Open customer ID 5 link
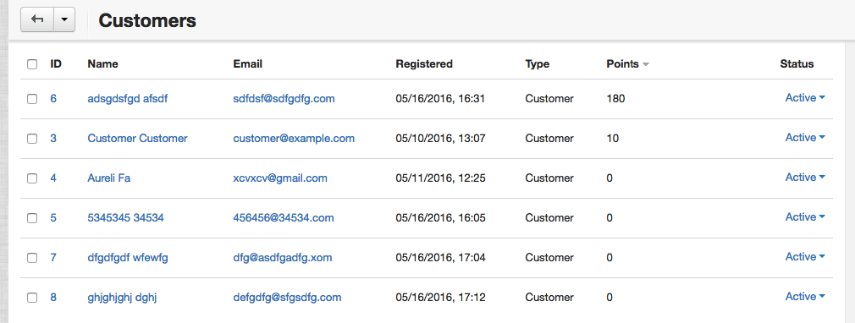Screen dimensions: 855x323 point(53,218)
